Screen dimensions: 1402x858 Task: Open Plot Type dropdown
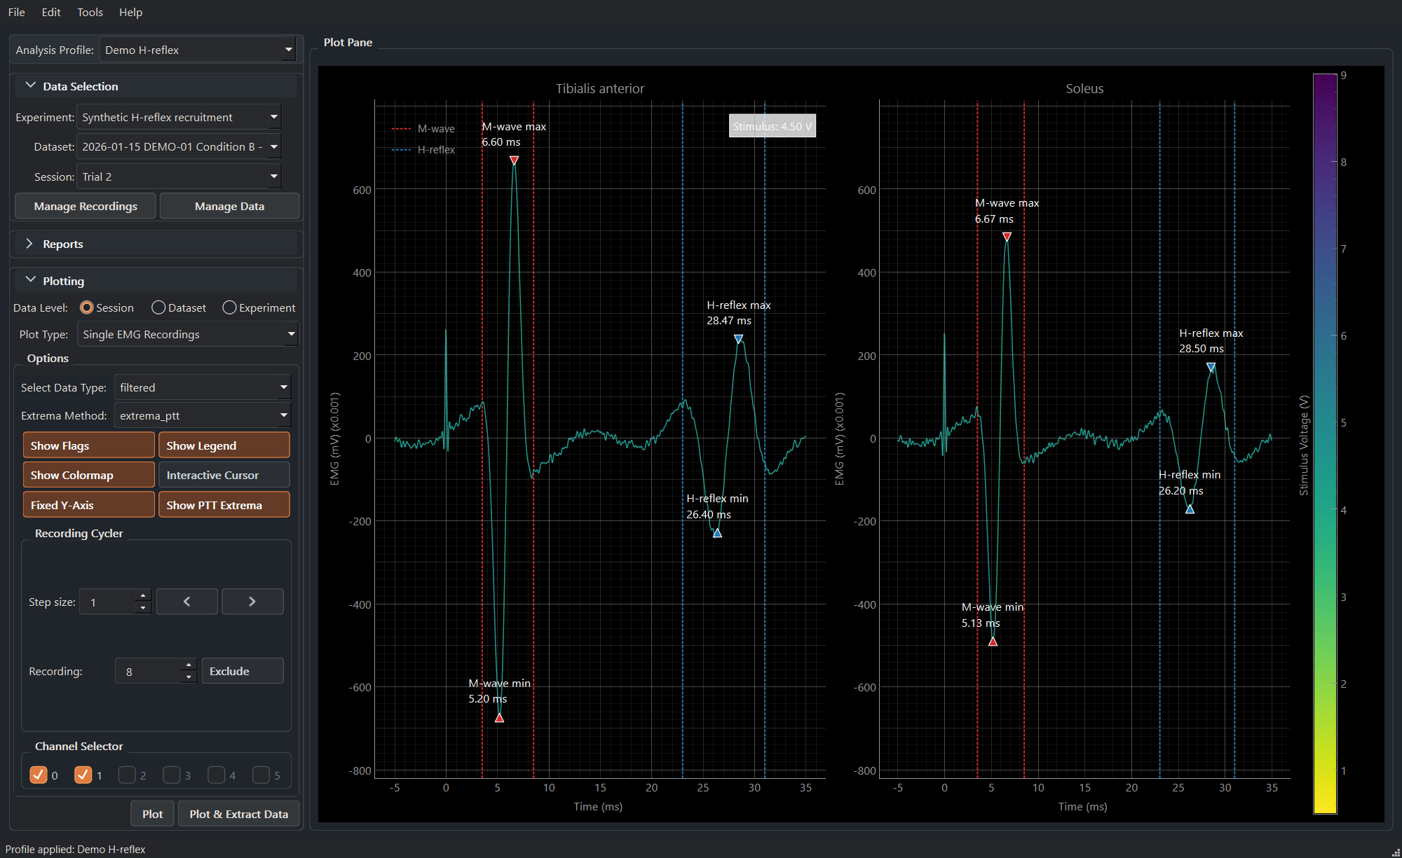(x=188, y=334)
